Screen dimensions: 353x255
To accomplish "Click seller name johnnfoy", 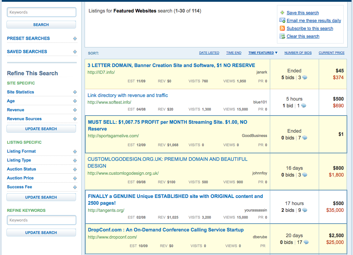I will point(259,173).
